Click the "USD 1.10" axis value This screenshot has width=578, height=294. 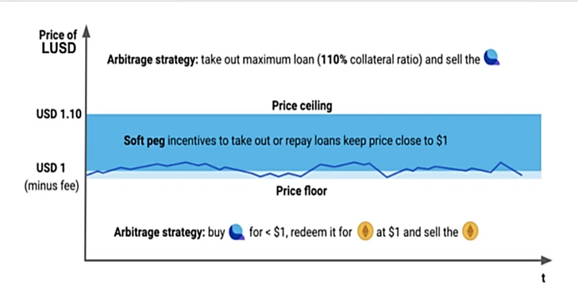59,114
